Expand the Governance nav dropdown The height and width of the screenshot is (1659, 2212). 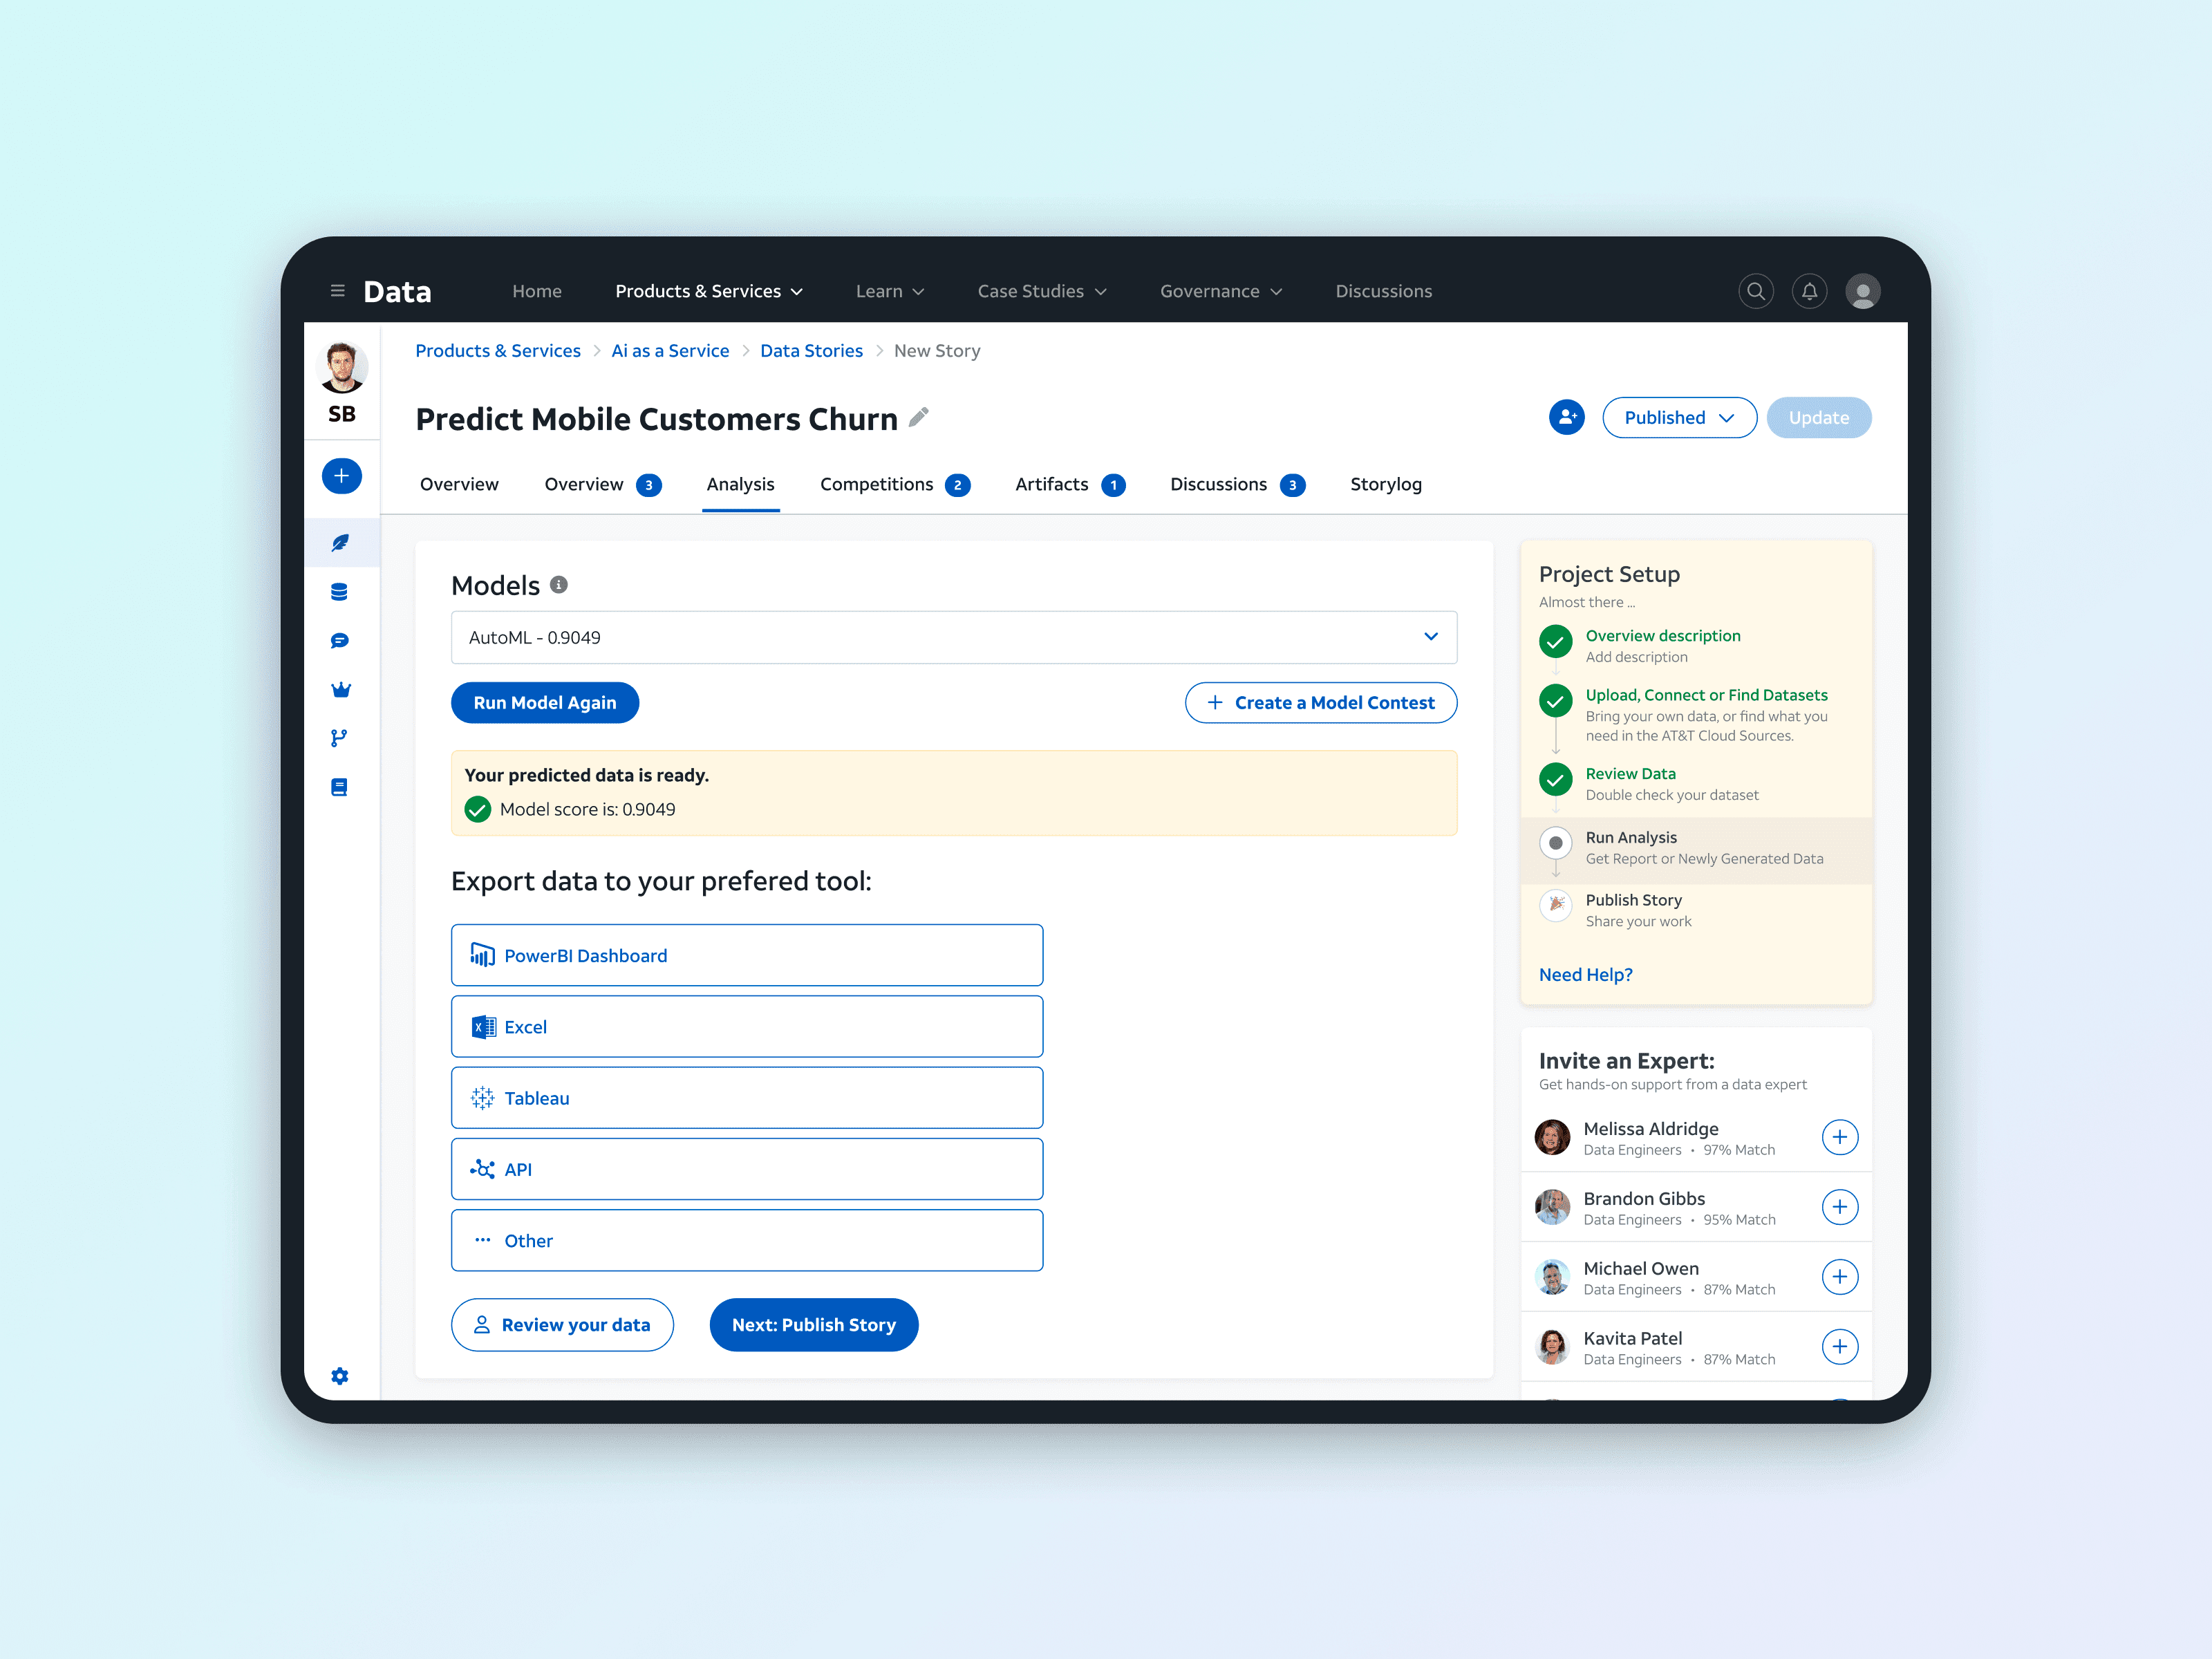pyautogui.click(x=1221, y=291)
